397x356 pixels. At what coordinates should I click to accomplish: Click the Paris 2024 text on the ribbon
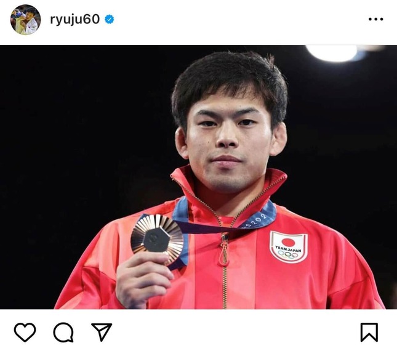(x=255, y=221)
